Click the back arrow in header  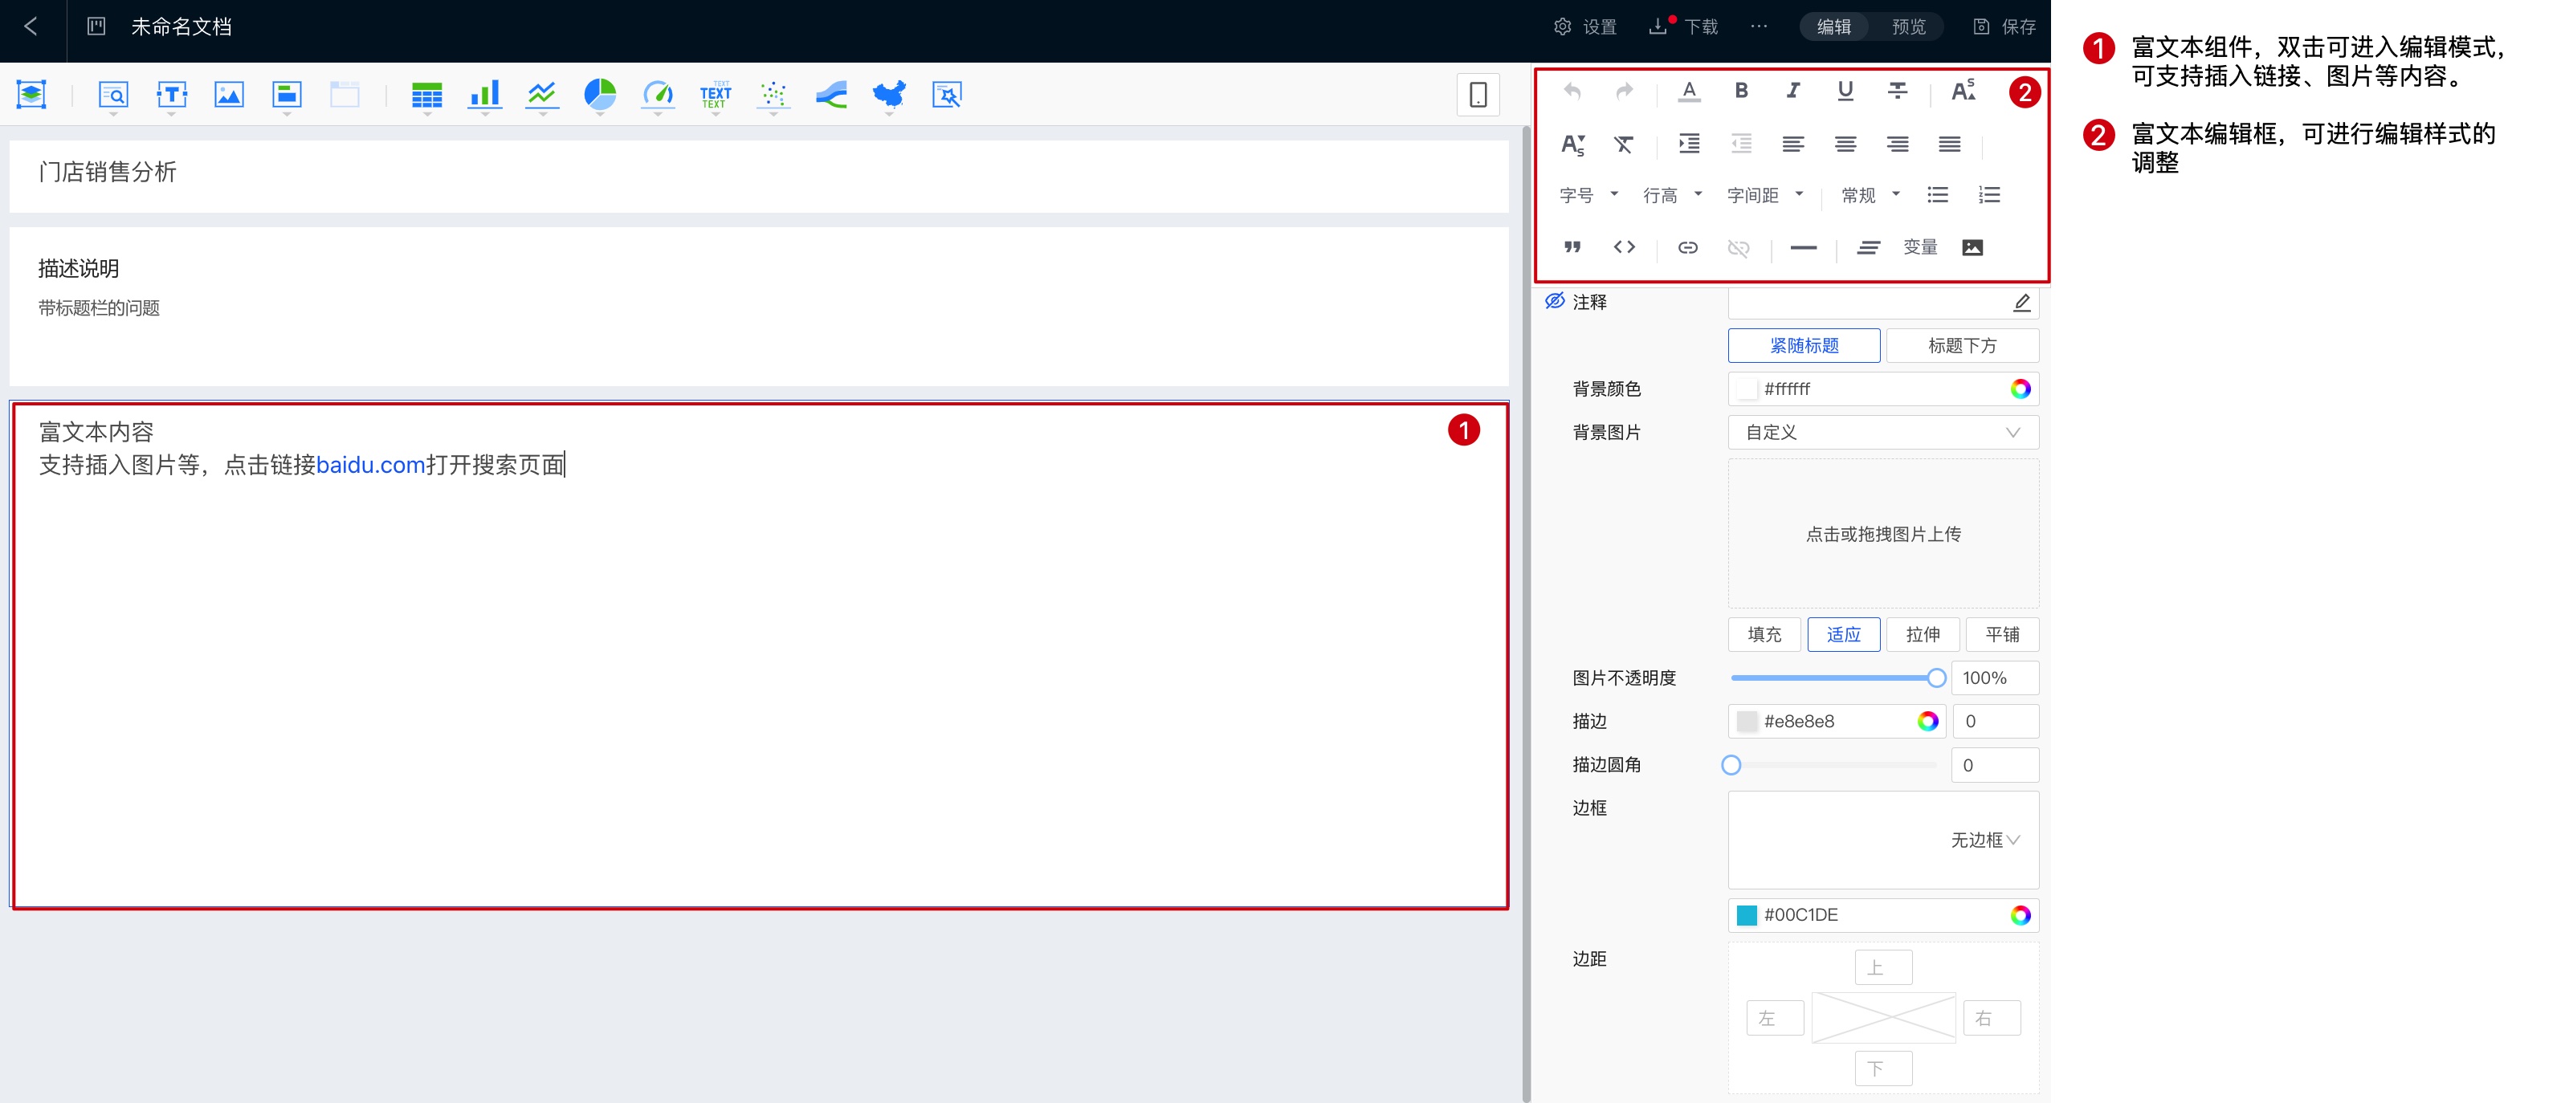pyautogui.click(x=31, y=26)
